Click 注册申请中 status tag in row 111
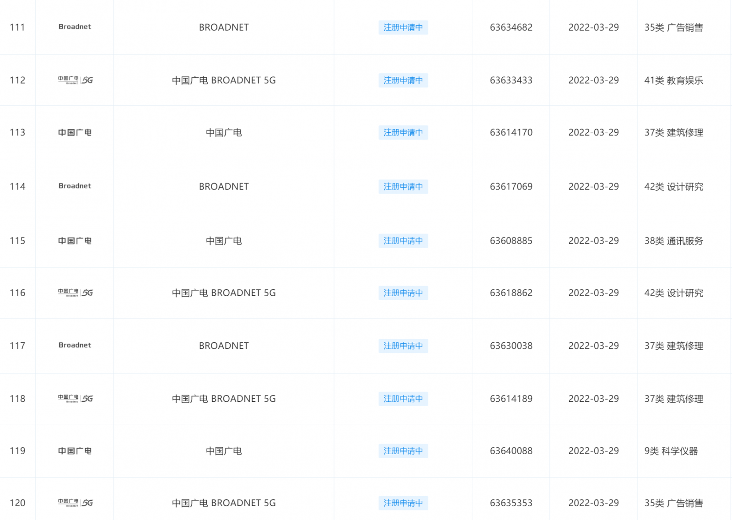 coord(403,27)
